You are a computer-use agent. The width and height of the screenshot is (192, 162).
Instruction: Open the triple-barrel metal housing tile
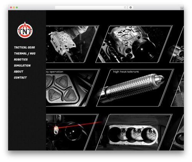(x=134, y=132)
